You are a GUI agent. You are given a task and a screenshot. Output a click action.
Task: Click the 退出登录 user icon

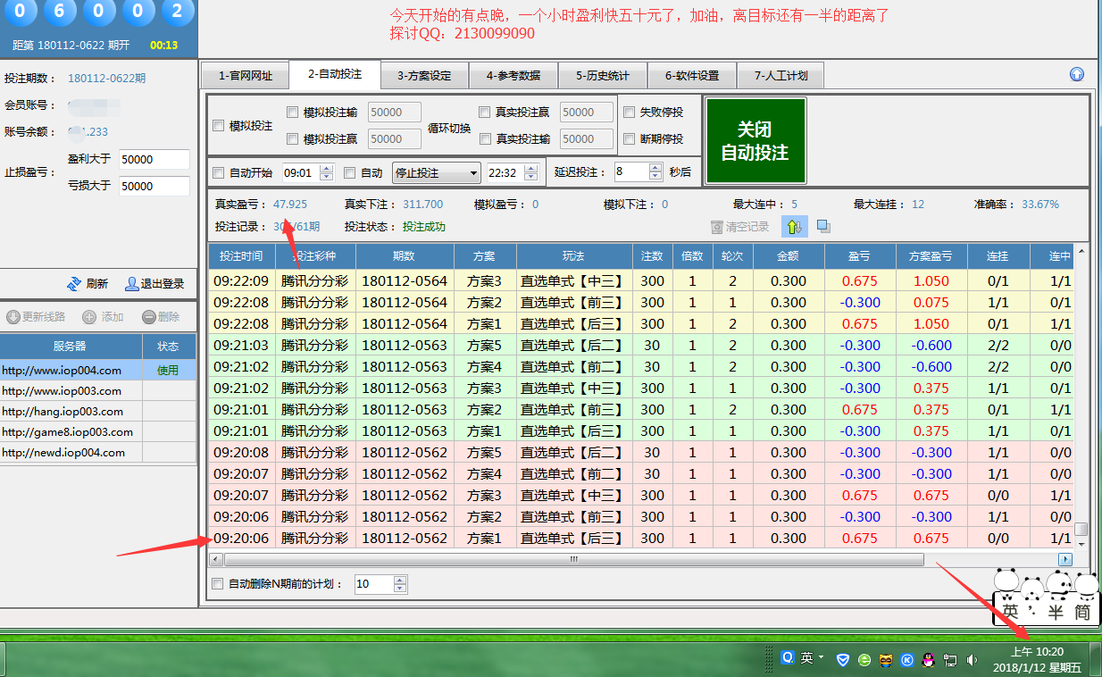(x=132, y=284)
